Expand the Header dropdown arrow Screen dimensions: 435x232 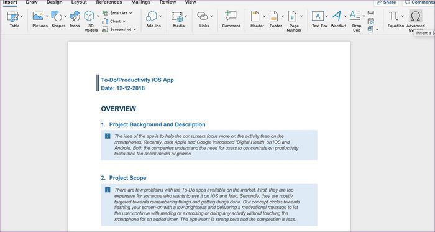click(264, 16)
